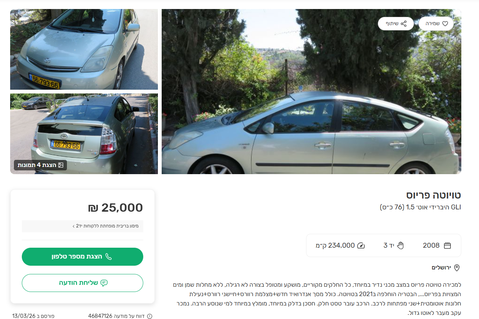This screenshot has width=479, height=319.
Task: Click the info icon next to דווח על מודעה
Action: pyautogui.click(x=150, y=316)
